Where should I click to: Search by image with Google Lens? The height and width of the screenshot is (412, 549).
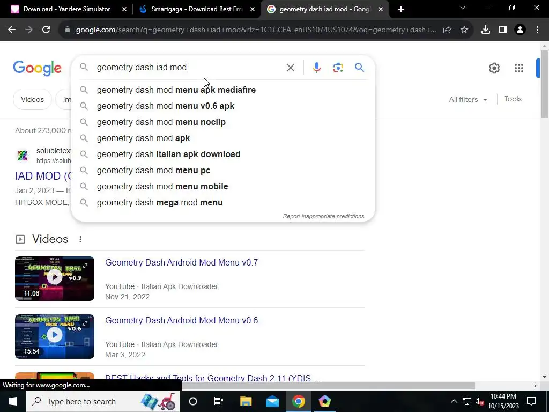[338, 68]
